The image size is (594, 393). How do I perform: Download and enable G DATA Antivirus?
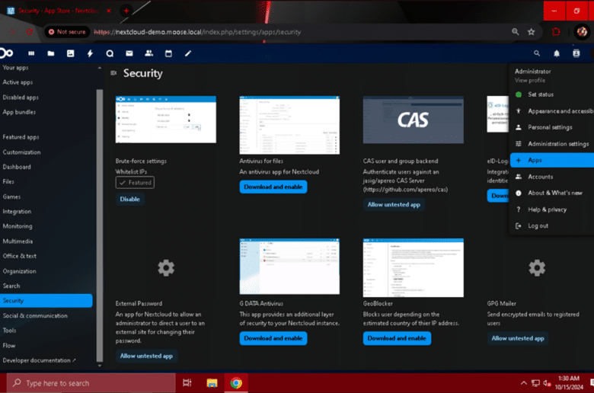tap(273, 338)
